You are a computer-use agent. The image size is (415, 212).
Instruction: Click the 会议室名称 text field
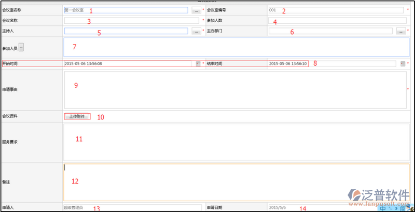coord(126,10)
